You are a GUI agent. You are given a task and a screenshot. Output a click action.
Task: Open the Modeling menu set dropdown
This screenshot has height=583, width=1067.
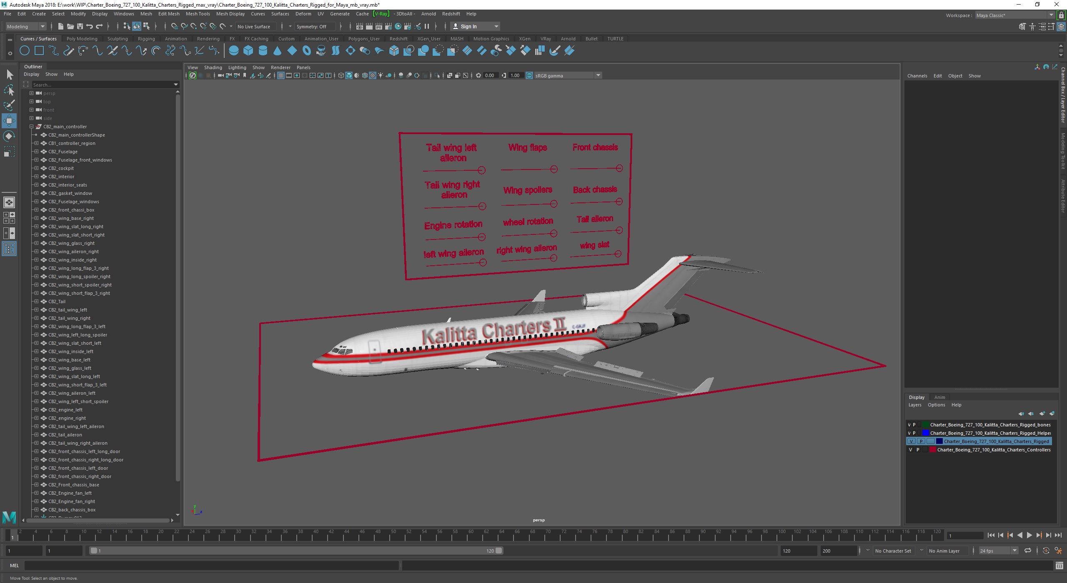(x=26, y=26)
